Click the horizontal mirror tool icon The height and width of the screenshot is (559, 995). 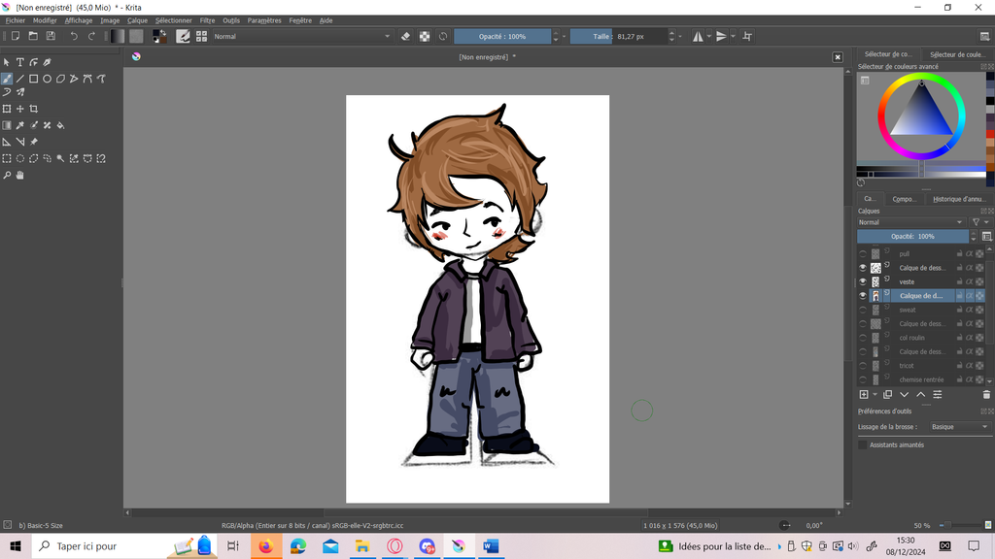click(697, 36)
